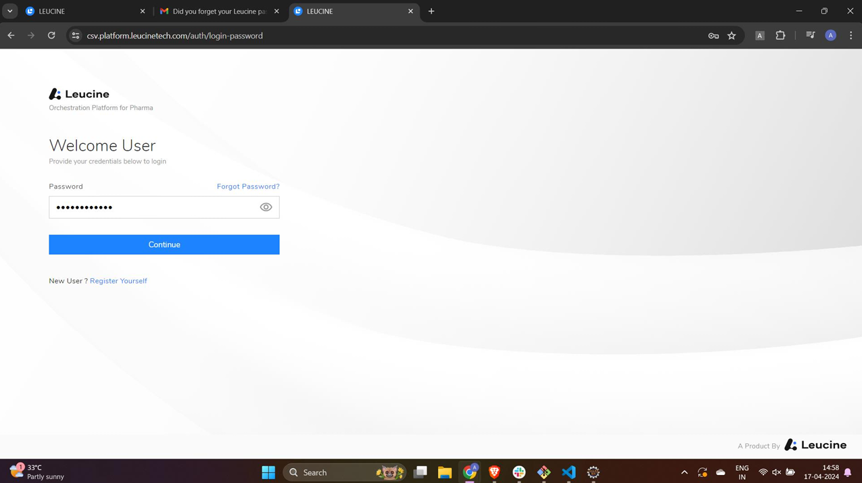
Task: Focus the Password input field
Action: pos(164,207)
